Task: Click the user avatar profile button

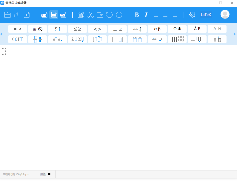Action: tap(225, 14)
